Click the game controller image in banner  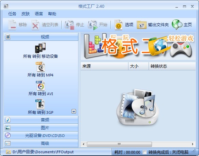[181, 49]
